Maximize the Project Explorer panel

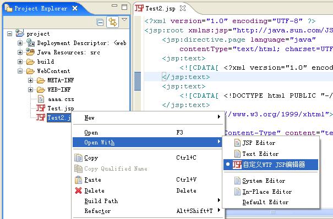124,7
